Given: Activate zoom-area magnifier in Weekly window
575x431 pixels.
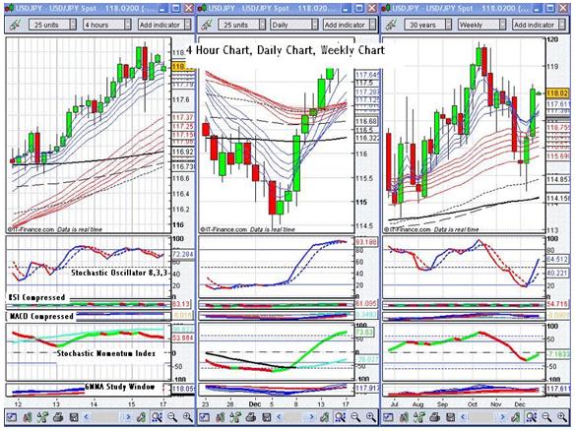Looking at the screenshot, I should click(532, 417).
